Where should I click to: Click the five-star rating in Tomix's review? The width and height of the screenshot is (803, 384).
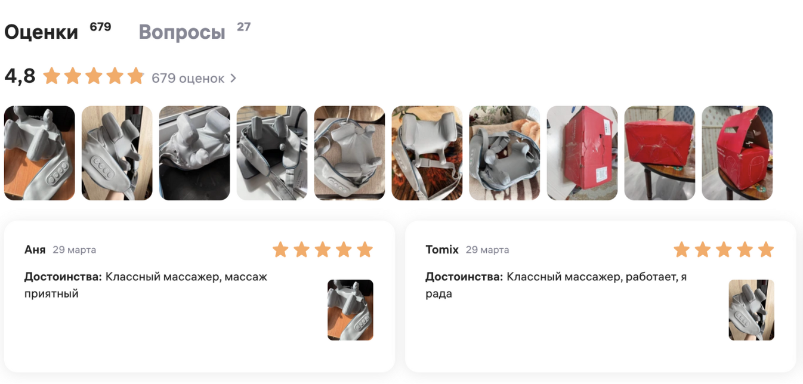[x=724, y=250]
